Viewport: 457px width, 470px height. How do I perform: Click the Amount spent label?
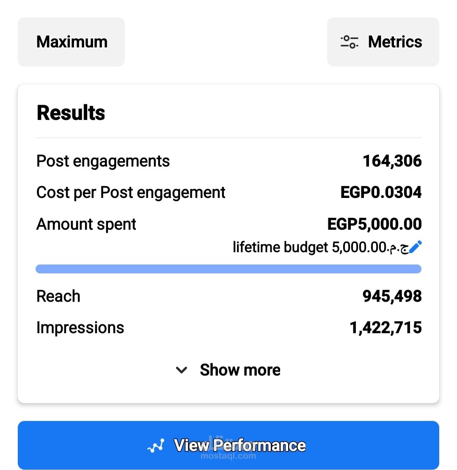(x=86, y=225)
